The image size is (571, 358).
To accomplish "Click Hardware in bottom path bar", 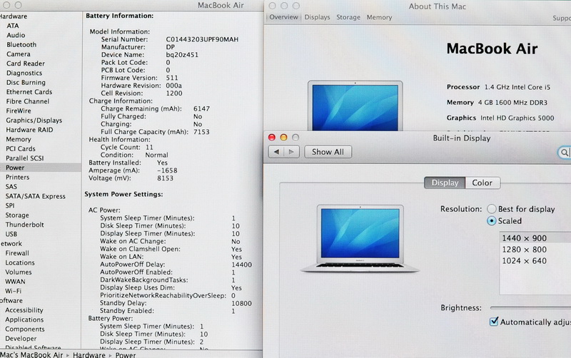I will pos(89,354).
